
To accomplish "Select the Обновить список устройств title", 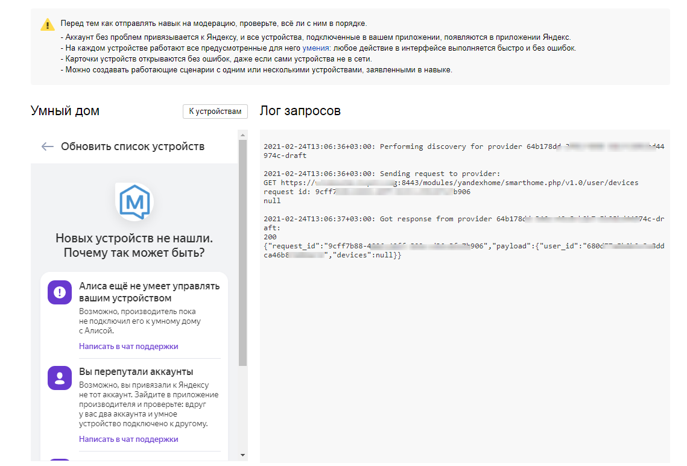I will click(x=133, y=146).
